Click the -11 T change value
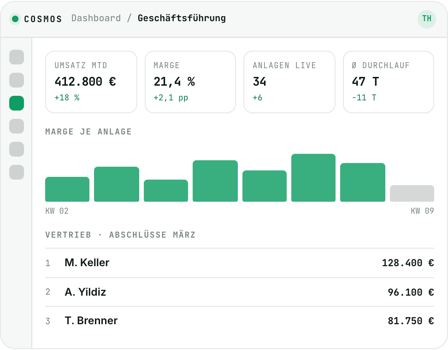 pos(364,98)
